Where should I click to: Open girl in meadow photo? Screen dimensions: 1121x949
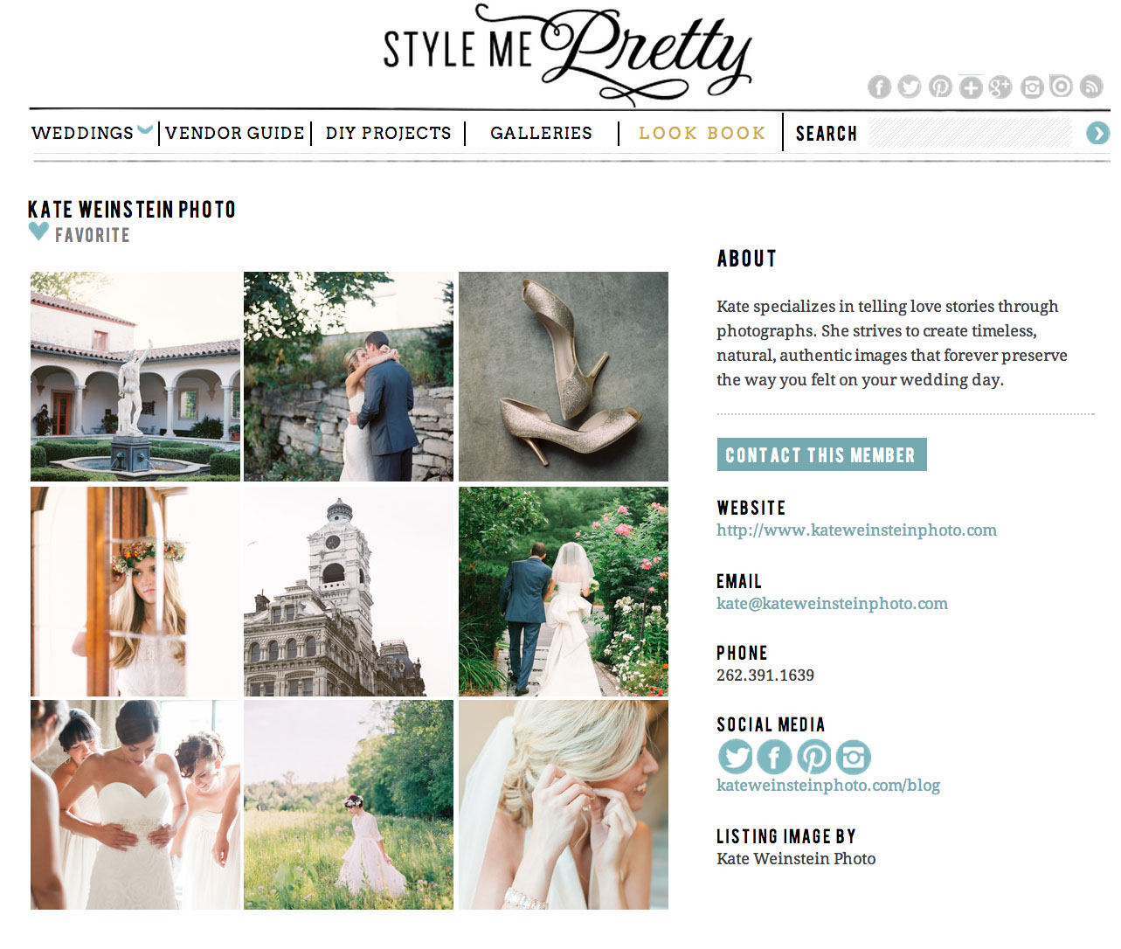pos(349,805)
